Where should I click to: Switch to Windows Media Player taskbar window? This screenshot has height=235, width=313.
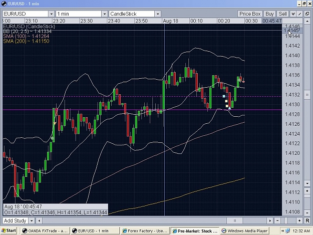pyautogui.click(x=244, y=231)
